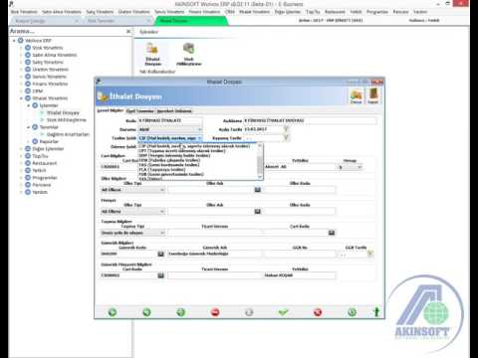Open calendar picker for Açılış Tarihi

(286, 129)
